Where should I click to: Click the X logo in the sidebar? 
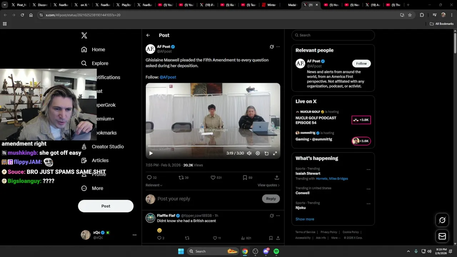click(x=84, y=35)
